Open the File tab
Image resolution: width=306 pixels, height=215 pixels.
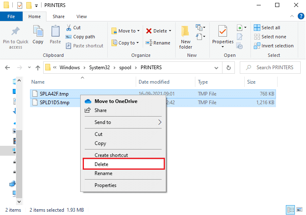click(11, 16)
